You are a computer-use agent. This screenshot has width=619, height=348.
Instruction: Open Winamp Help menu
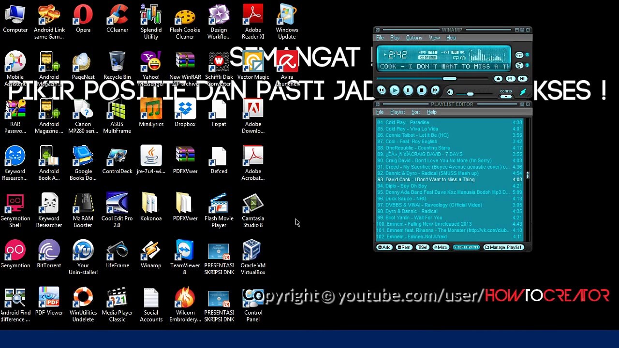pos(451,38)
